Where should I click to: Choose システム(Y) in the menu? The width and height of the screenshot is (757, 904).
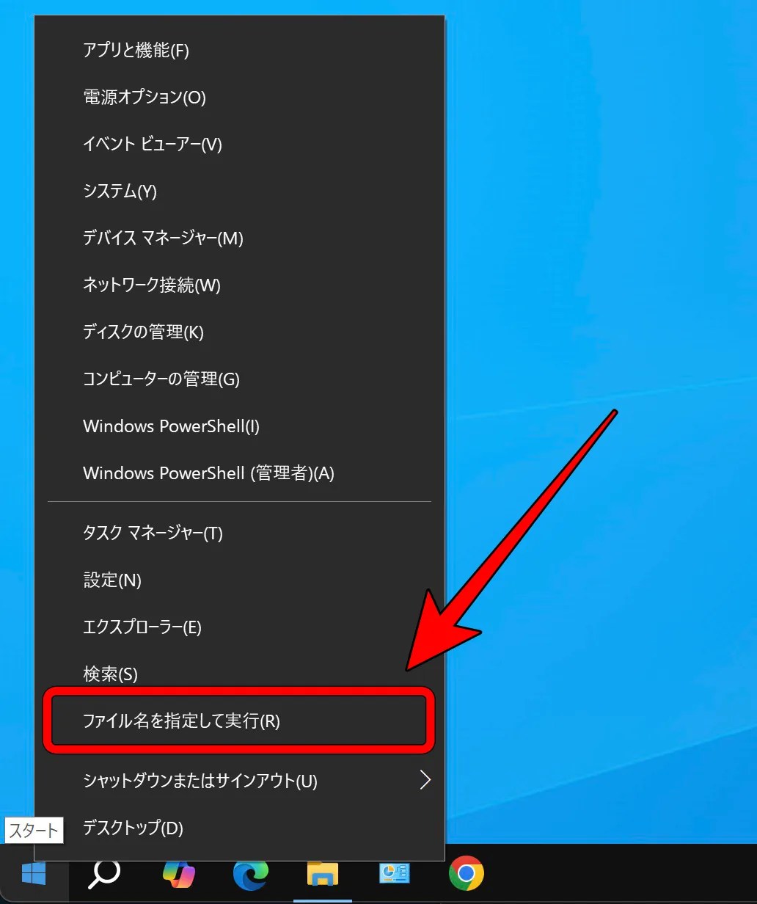239,192
